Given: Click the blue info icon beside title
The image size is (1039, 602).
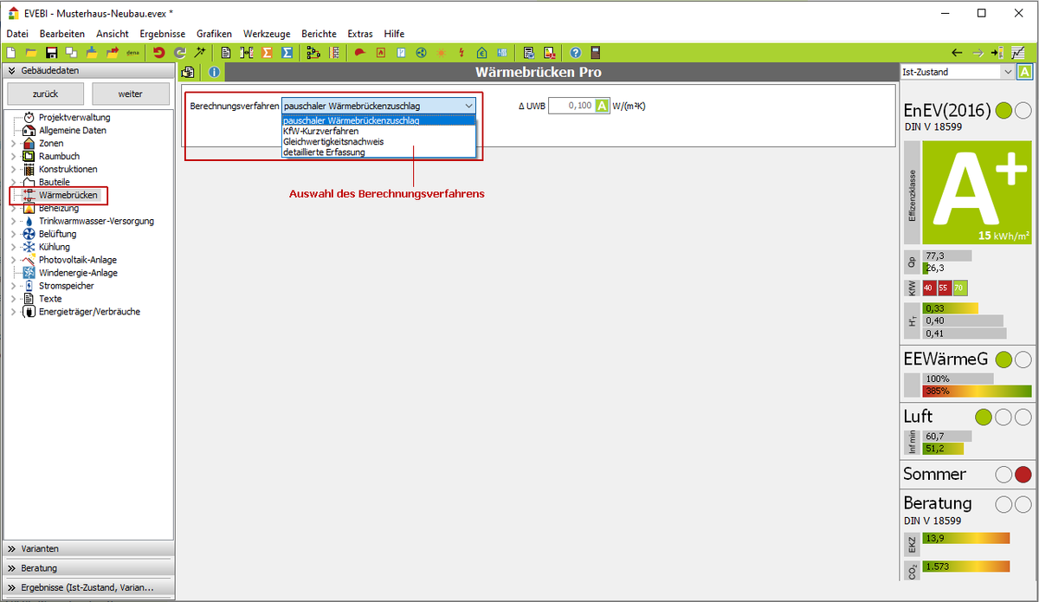Looking at the screenshot, I should click(x=214, y=73).
